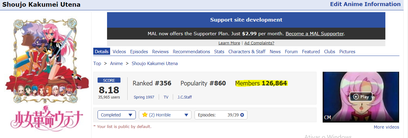Image resolution: width=408 pixels, height=138 pixels.
Task: Open the (2) Horrible score dropdown
Action: pyautogui.click(x=165, y=115)
